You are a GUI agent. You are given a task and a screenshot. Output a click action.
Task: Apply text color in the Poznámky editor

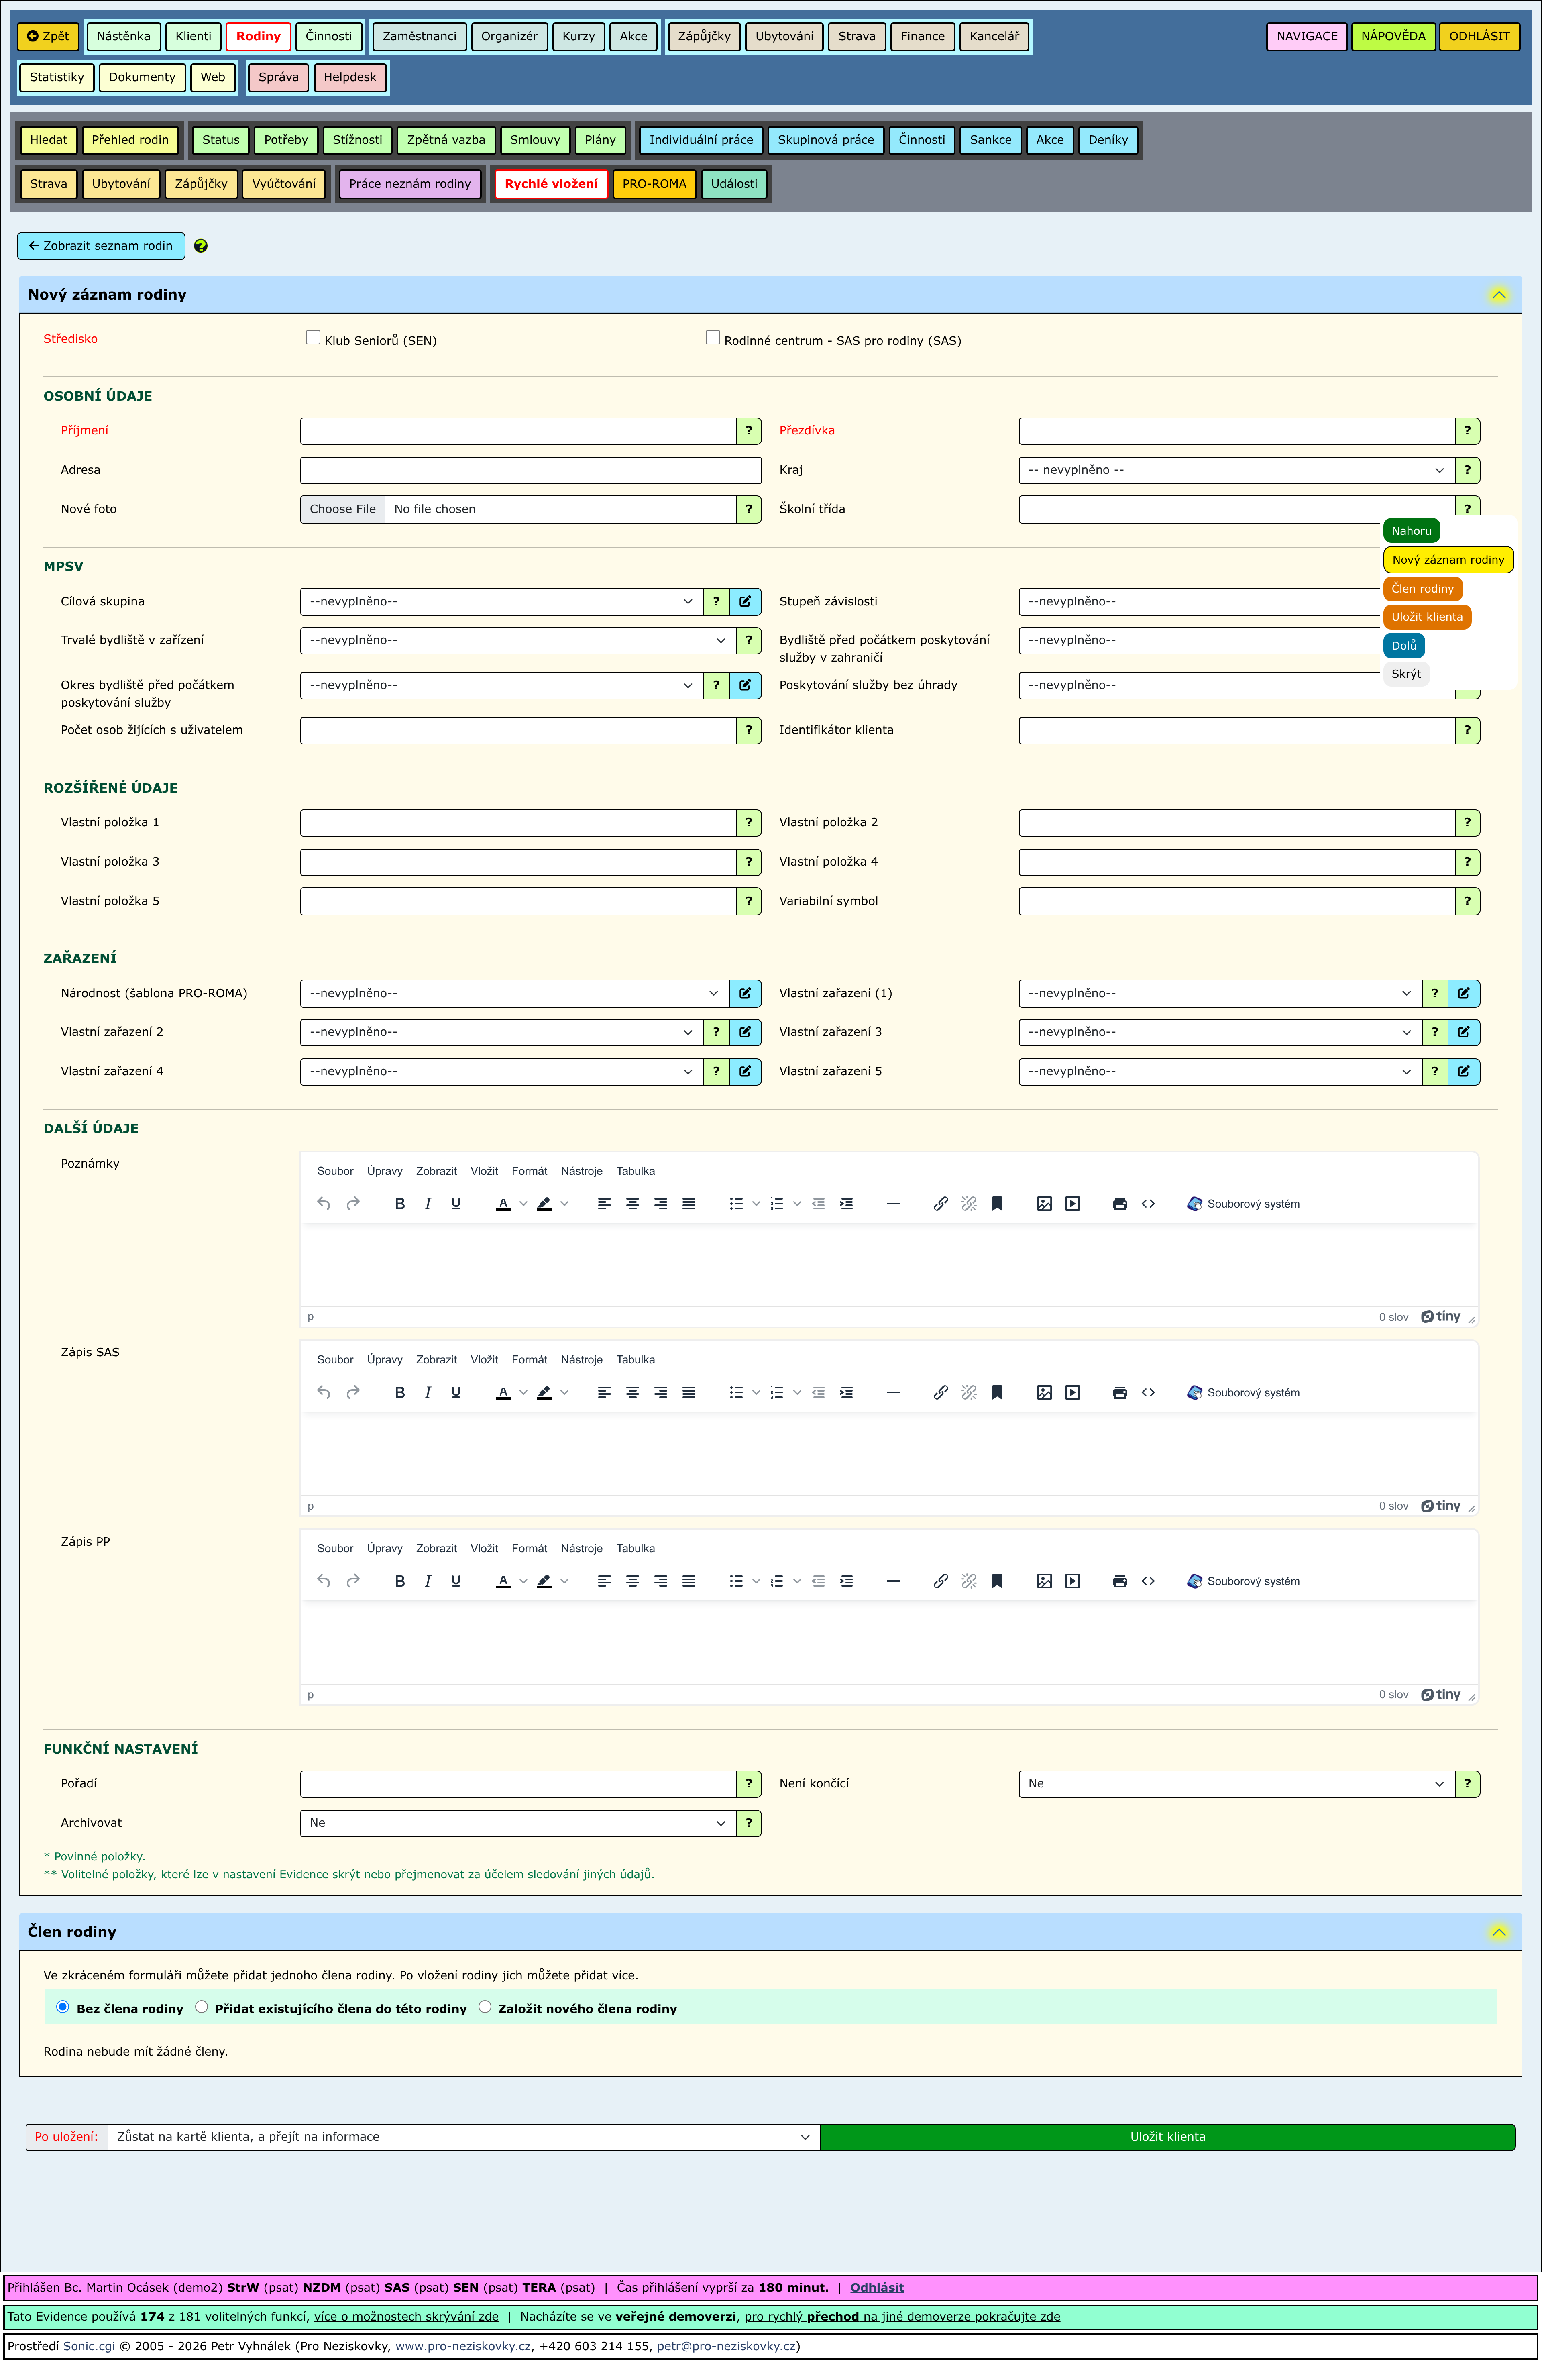click(x=504, y=1204)
